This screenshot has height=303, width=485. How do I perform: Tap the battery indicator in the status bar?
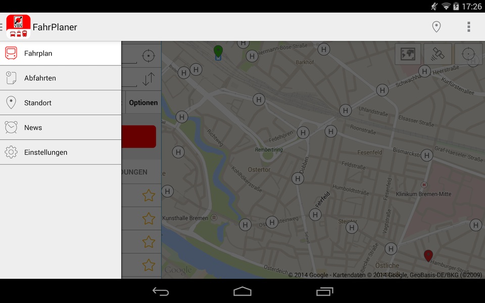point(456,6)
